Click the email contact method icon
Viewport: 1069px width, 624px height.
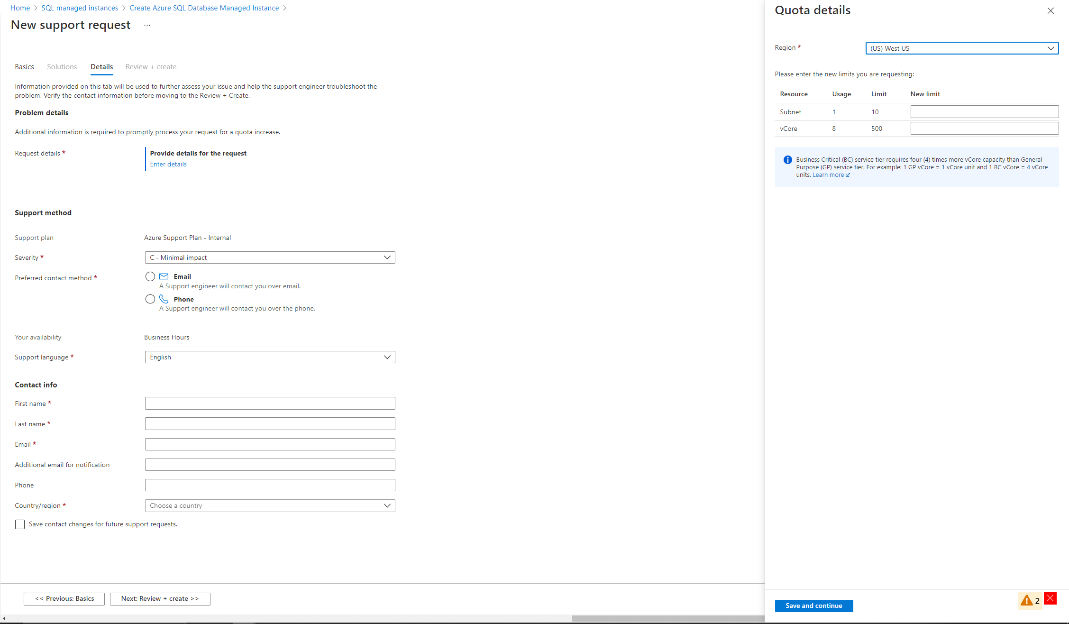[164, 276]
